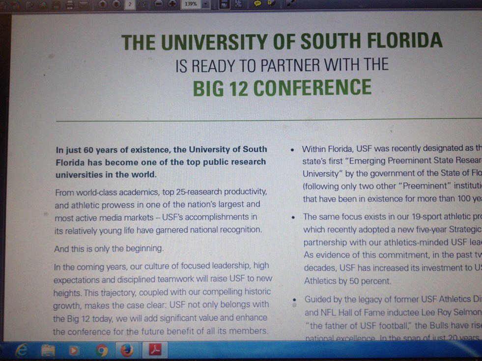482x361 pixels.
Task: Go to the previous page with the up arrow
Action: click(103, 4)
